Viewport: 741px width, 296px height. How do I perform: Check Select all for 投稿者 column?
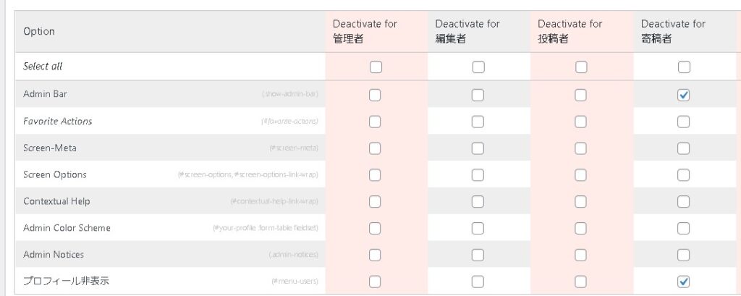tap(581, 67)
